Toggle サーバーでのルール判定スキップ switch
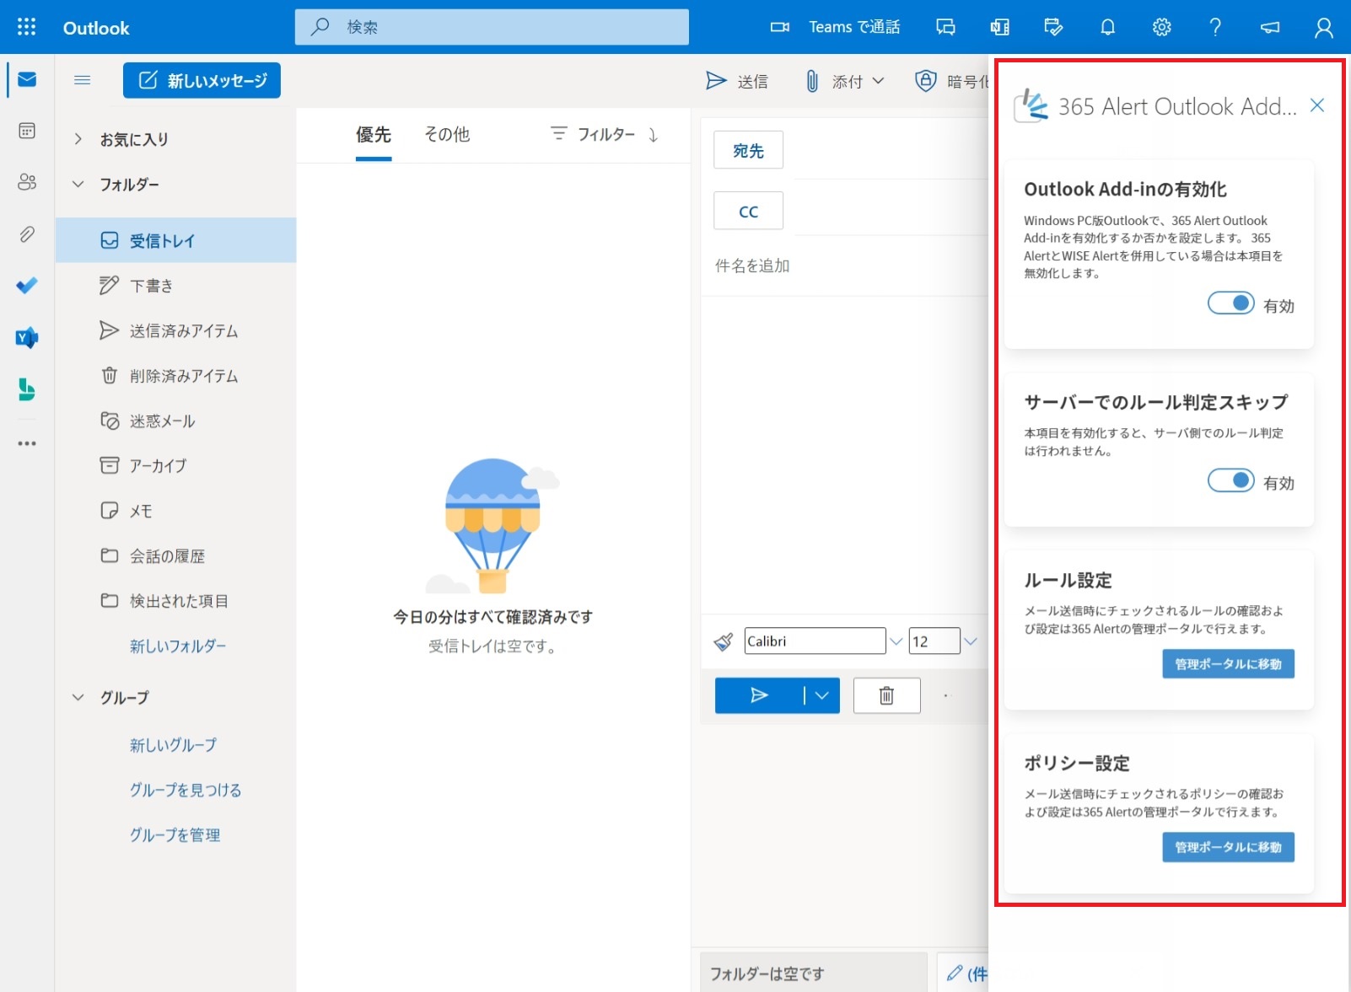 click(x=1230, y=480)
